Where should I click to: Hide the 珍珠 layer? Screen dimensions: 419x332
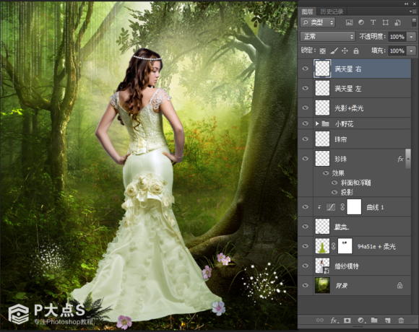point(305,159)
